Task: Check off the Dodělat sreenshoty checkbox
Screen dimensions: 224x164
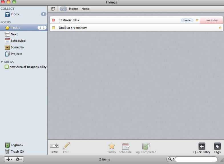Action: 53,28
